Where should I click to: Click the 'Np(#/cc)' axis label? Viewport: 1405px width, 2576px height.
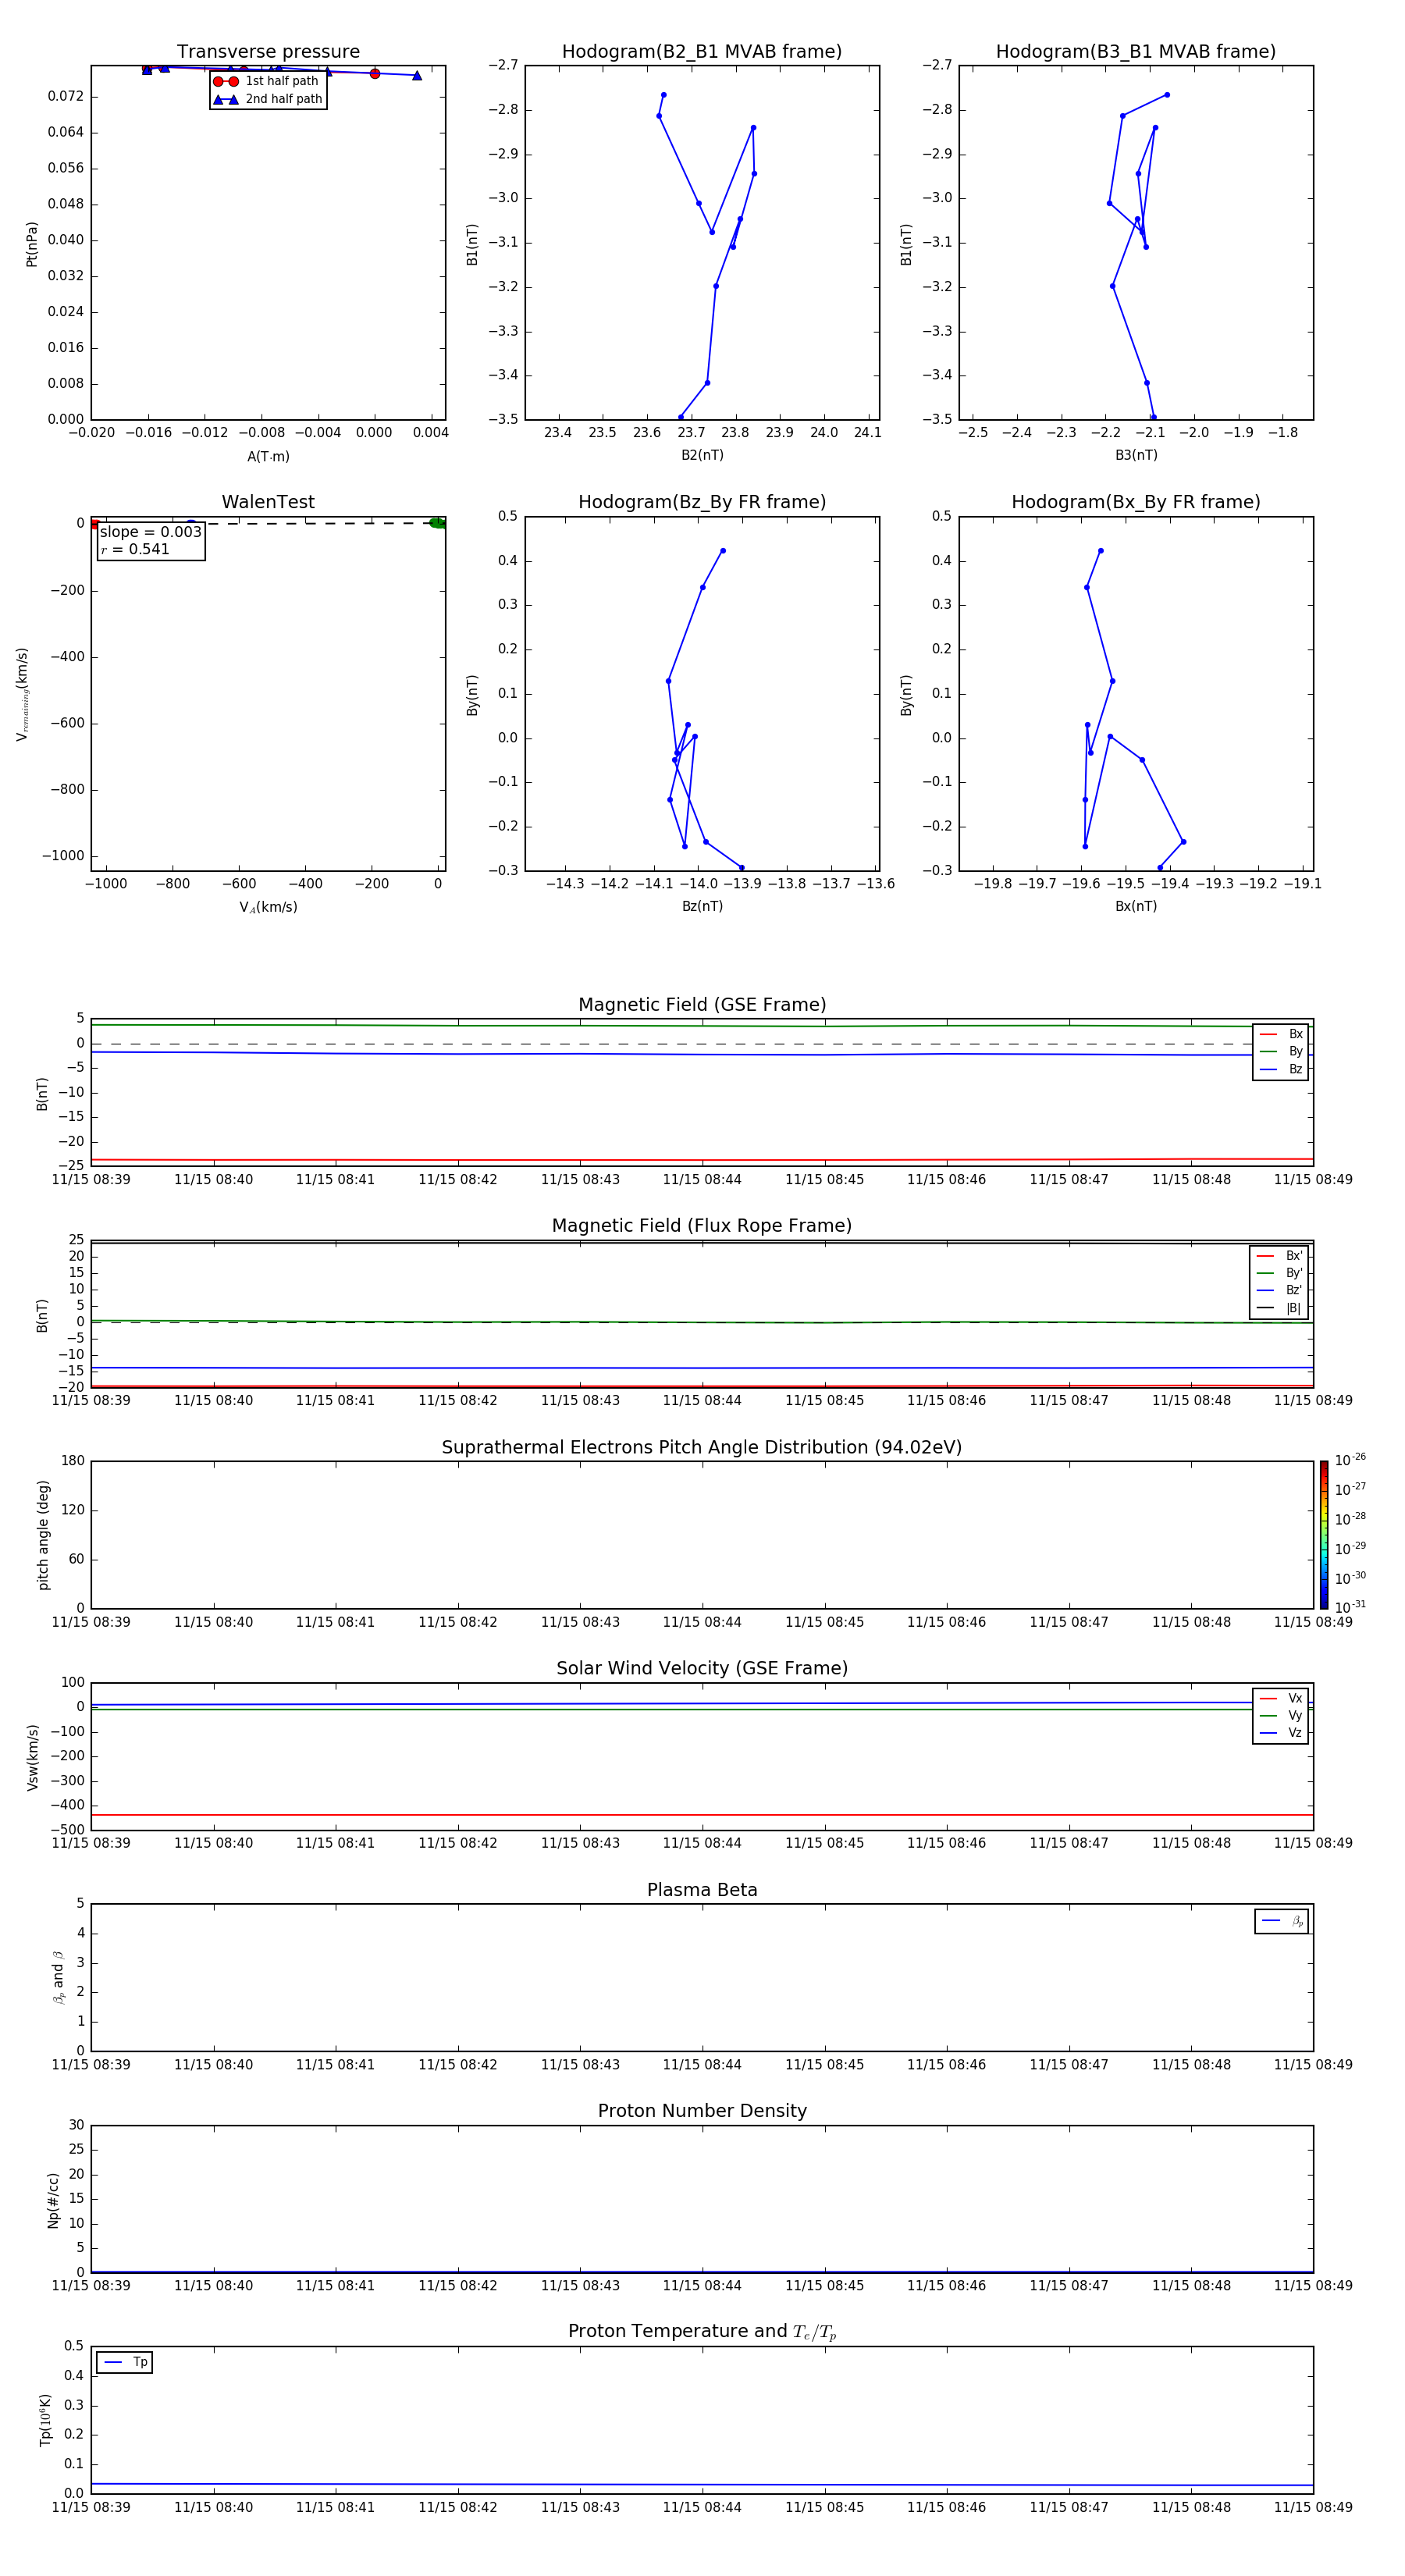(53, 2200)
